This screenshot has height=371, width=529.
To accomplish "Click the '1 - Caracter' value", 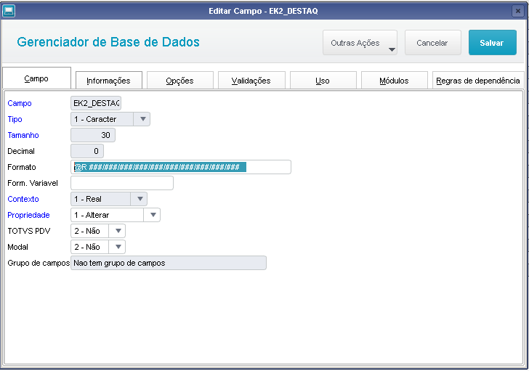I will 95,119.
